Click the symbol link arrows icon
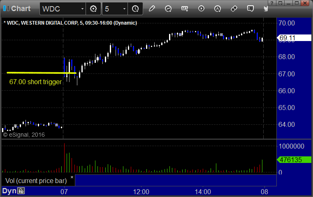The height and width of the screenshot is (197, 313). point(234,9)
